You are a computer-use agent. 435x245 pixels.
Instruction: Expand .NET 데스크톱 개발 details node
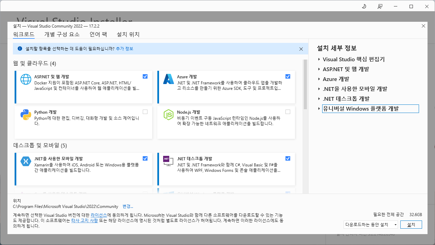click(x=319, y=99)
